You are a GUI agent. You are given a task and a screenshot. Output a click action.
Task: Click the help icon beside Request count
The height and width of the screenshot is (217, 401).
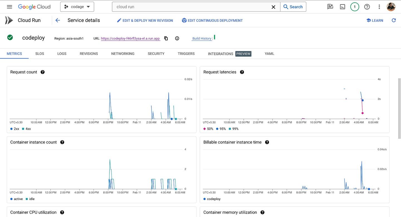[x=43, y=72]
